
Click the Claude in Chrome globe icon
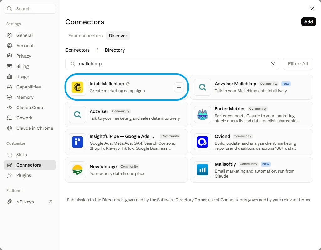coord(9,128)
